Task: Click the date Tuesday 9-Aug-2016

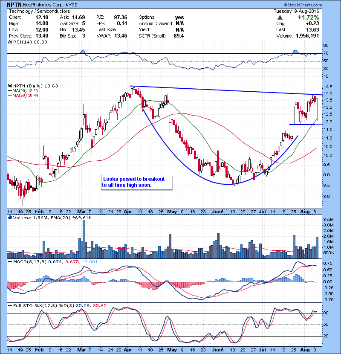Action: point(296,11)
